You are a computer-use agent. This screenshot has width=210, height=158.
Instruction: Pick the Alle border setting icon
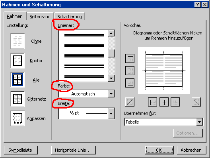[x=17, y=80]
